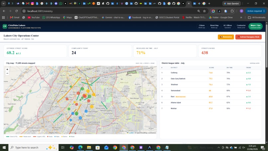The height and width of the screenshot is (151, 268).
Task: Click the Citywide Street Score 68.2 value
Action: click(10, 53)
